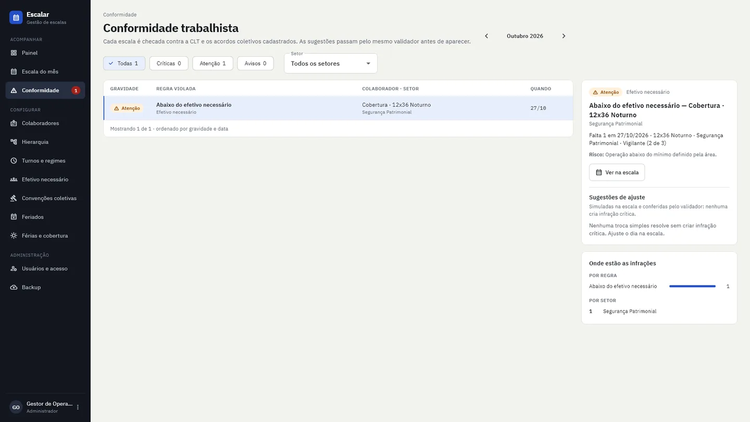Click the Cobertura · 12x36 Noturno cell

point(396,105)
